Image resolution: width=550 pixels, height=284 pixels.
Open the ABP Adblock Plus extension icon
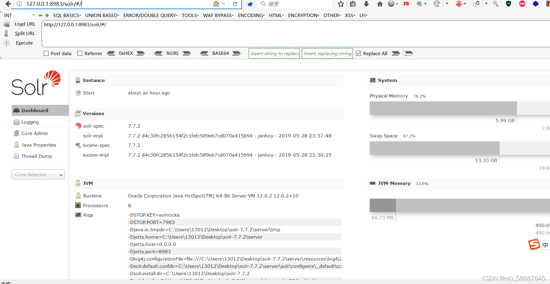click(x=522, y=4)
